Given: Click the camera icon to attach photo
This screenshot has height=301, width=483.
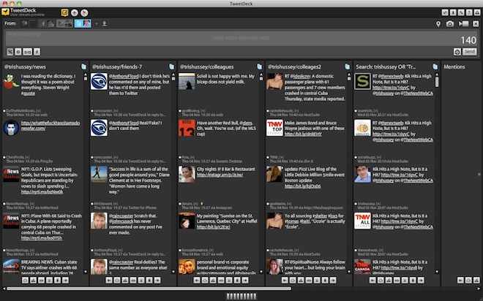Looking at the screenshot, I should (x=450, y=23).
